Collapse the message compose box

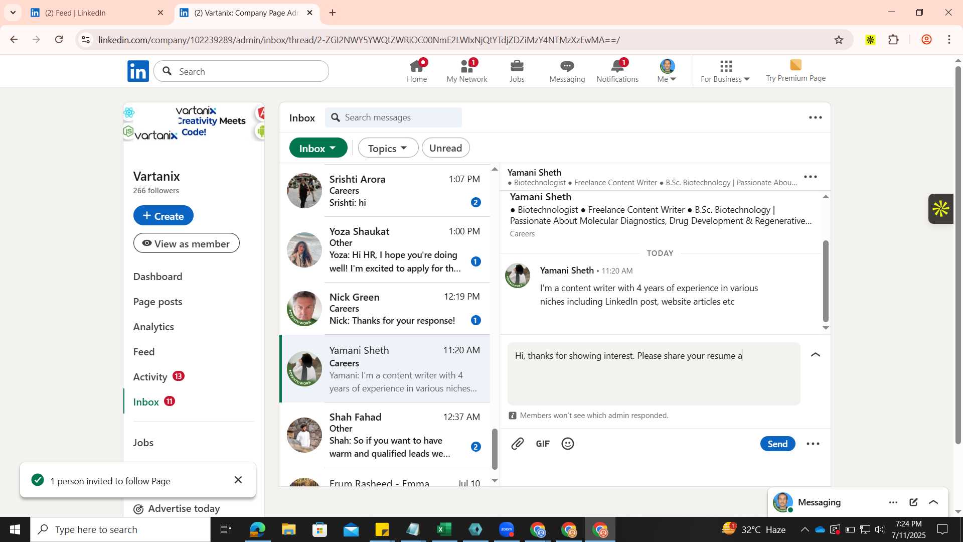(x=816, y=355)
